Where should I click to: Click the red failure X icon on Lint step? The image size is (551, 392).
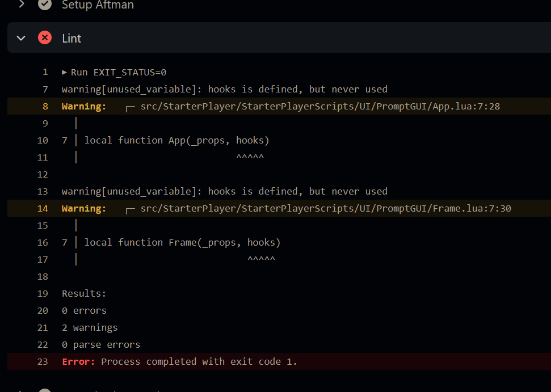coord(44,38)
